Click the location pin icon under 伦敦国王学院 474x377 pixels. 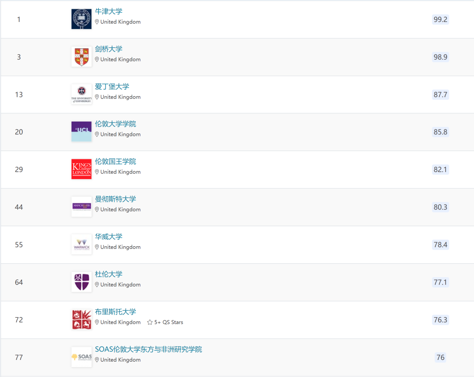(x=97, y=172)
